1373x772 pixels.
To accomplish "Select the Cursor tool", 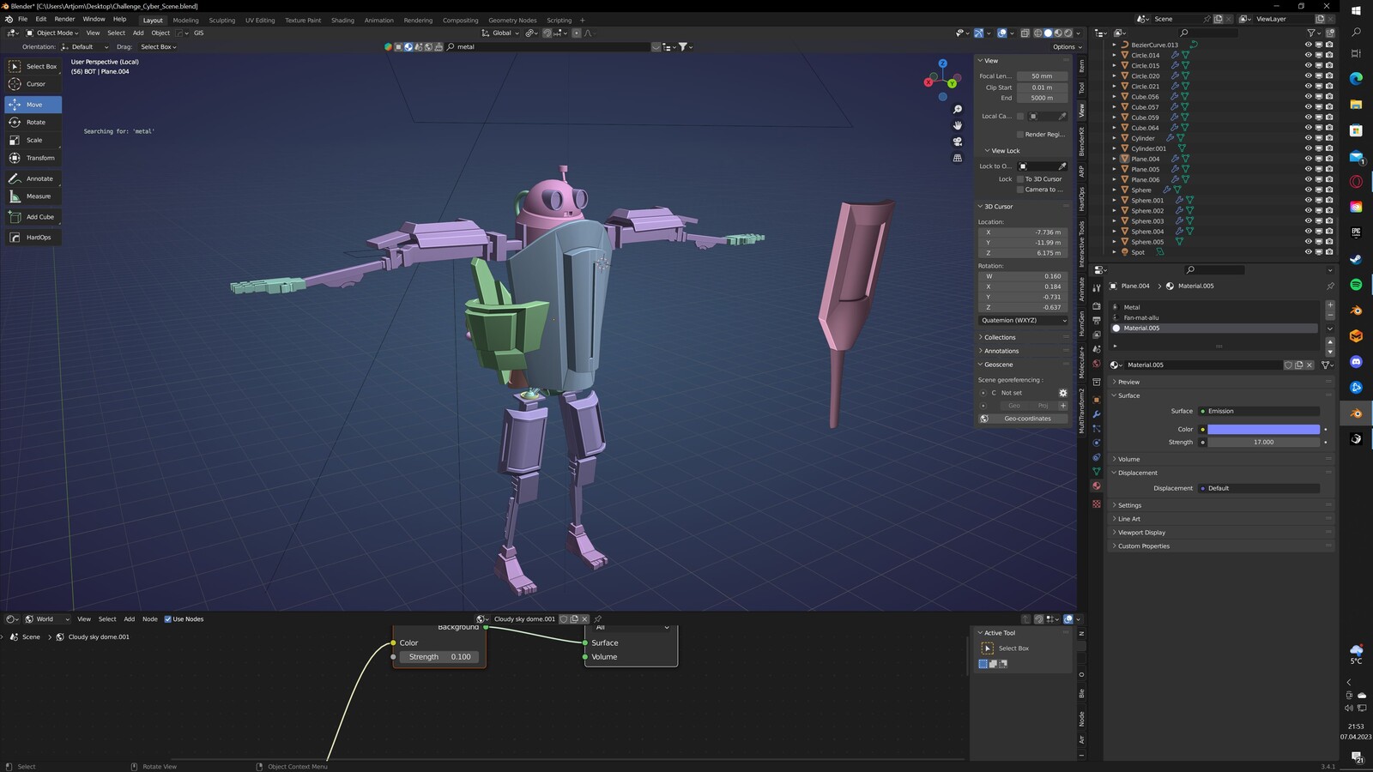I will tap(33, 84).
